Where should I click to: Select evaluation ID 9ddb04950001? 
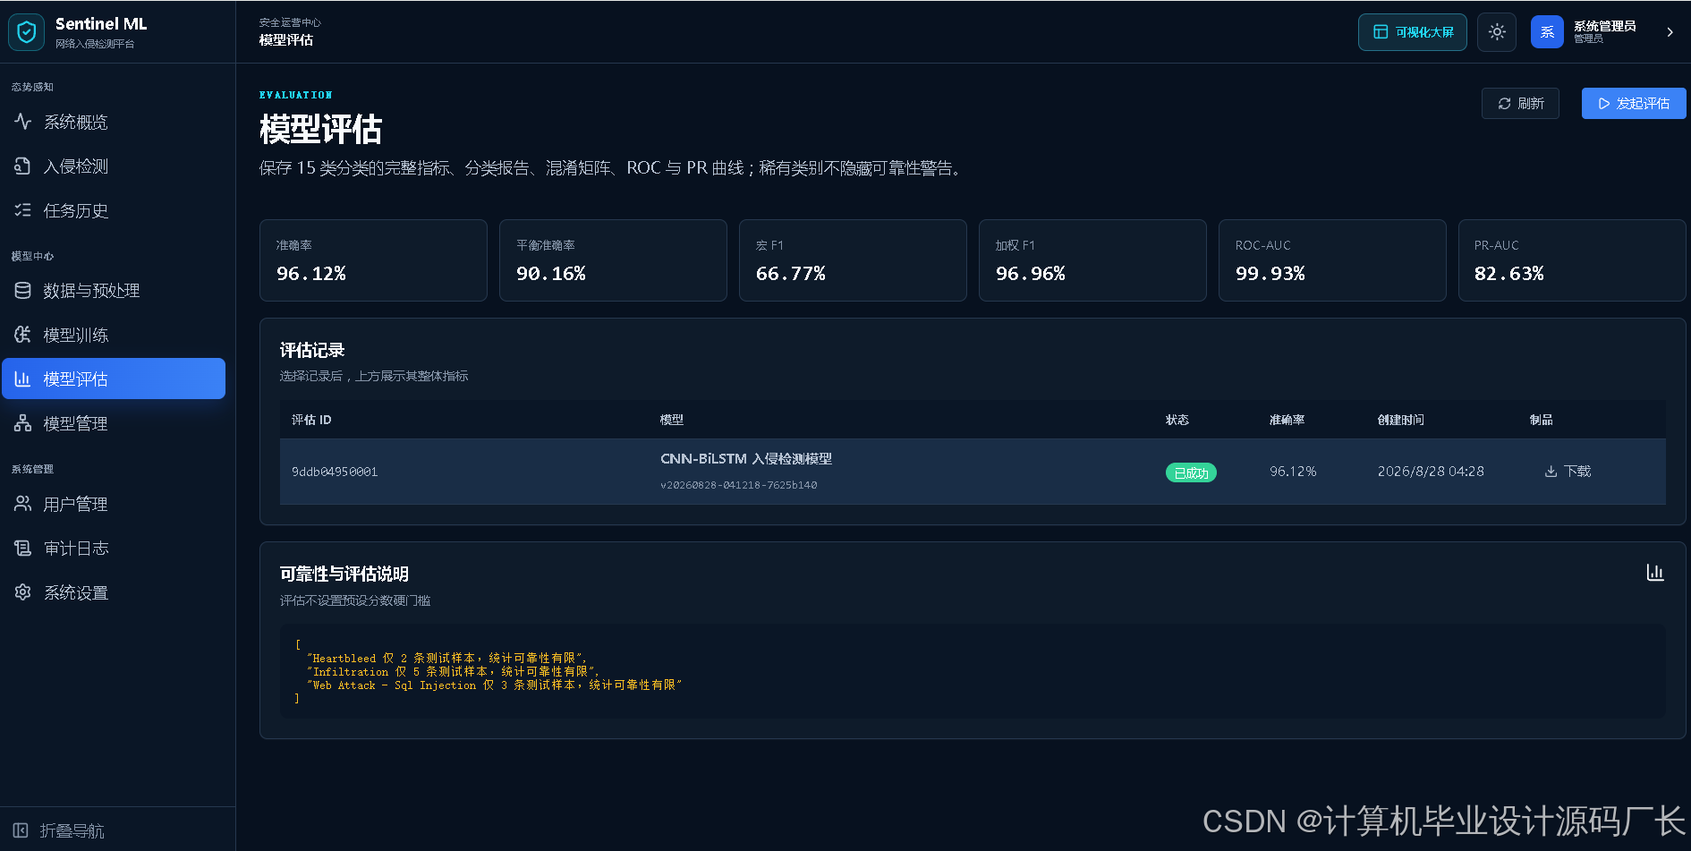click(335, 472)
